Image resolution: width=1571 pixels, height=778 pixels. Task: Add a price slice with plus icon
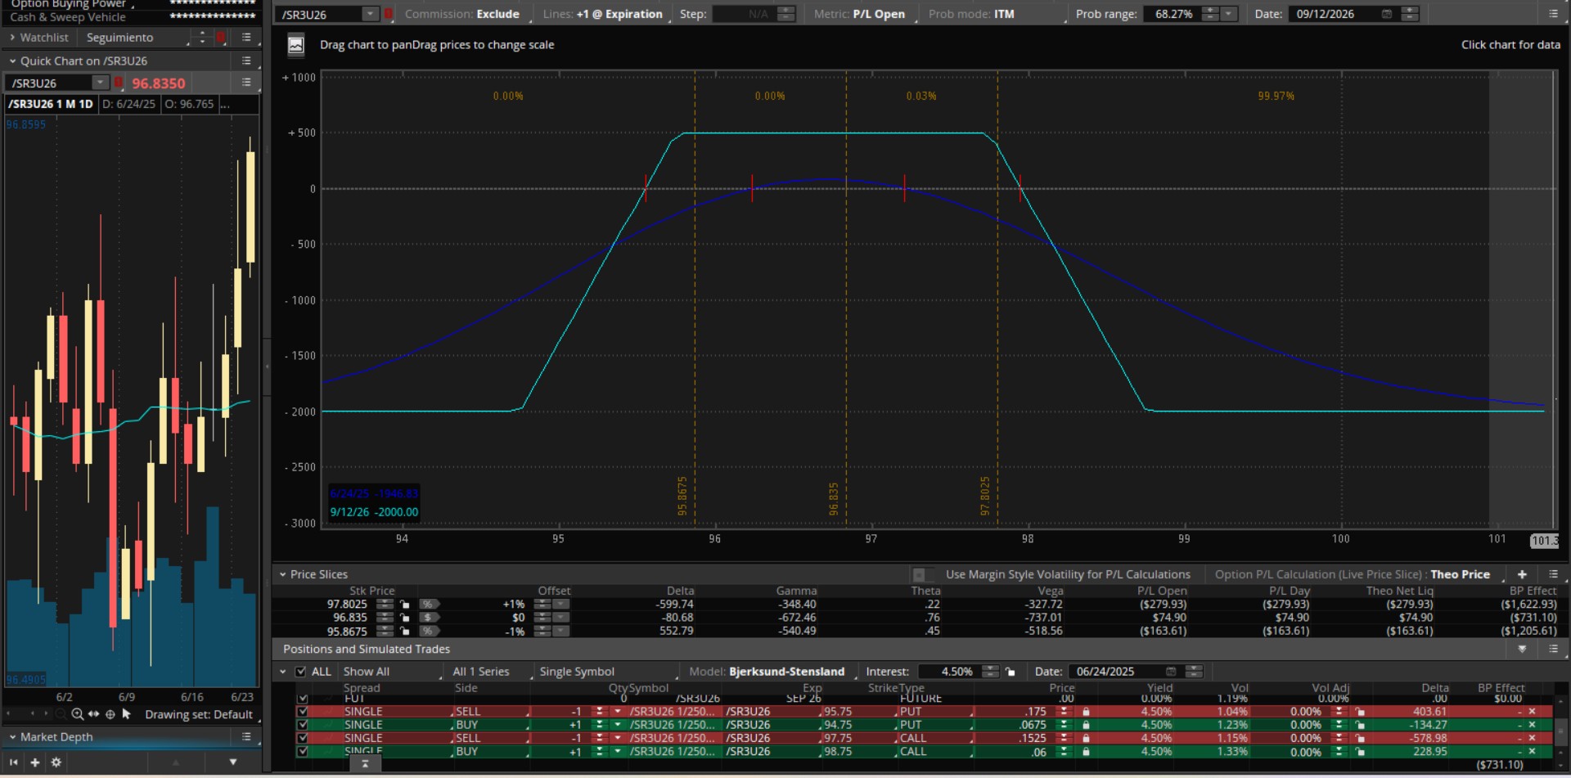point(1521,574)
